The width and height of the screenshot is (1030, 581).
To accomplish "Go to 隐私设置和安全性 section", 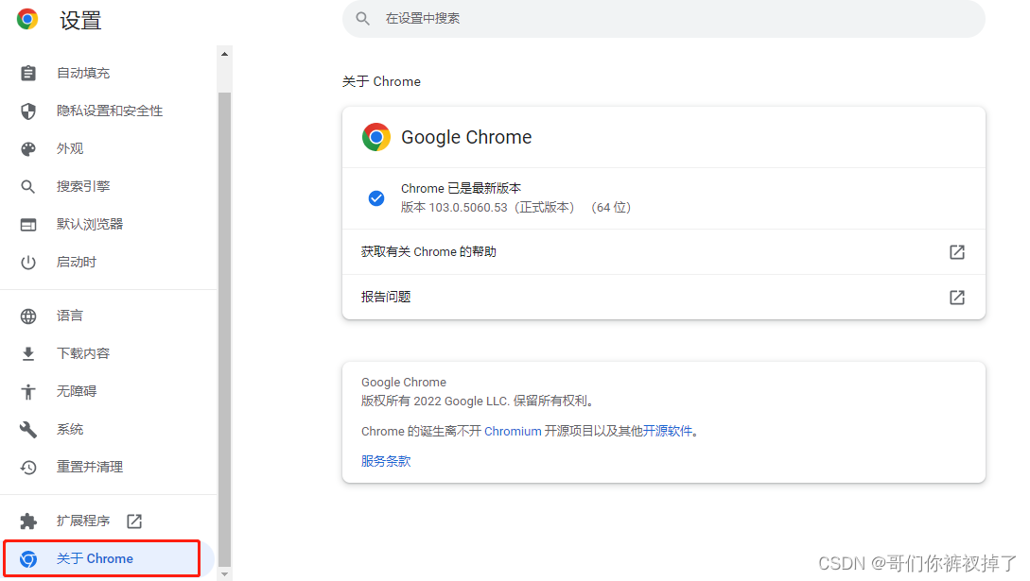I will tap(109, 111).
